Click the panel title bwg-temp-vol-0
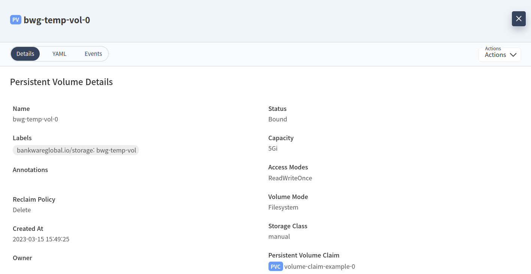This screenshot has width=531, height=274. point(57,20)
